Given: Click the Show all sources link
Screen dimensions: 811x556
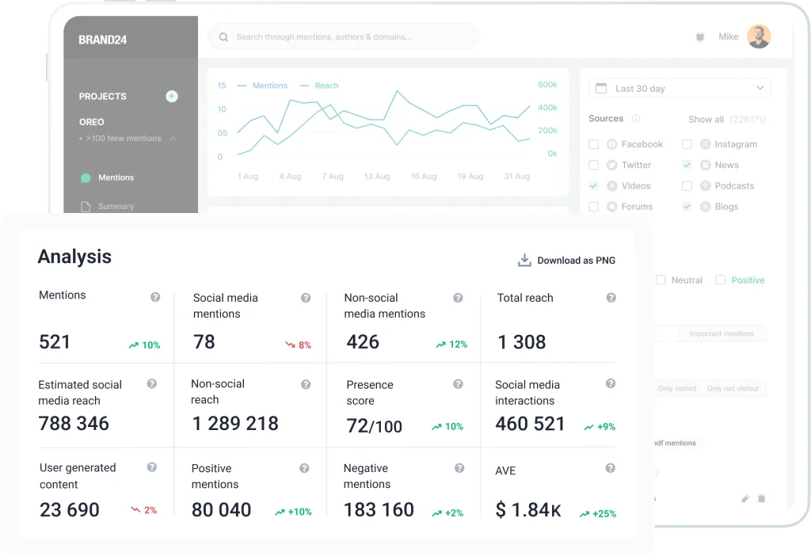Looking at the screenshot, I should (x=706, y=120).
